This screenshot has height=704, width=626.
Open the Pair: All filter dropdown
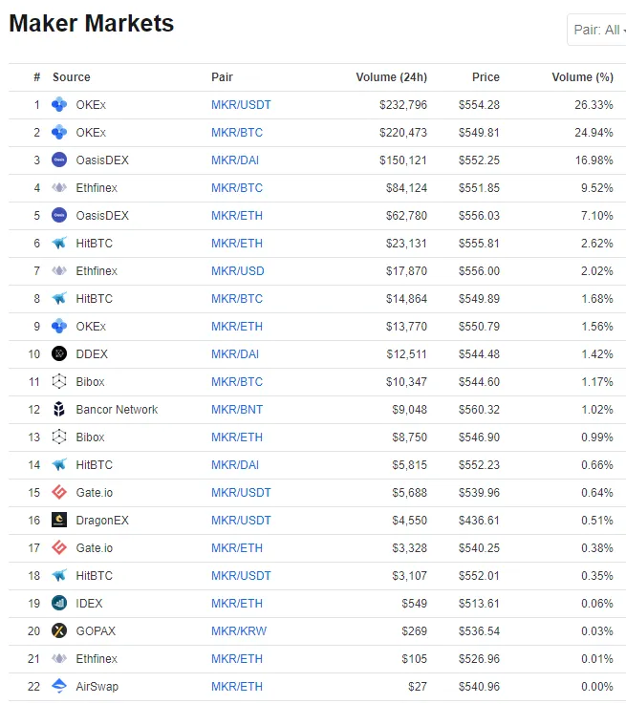pyautogui.click(x=598, y=31)
